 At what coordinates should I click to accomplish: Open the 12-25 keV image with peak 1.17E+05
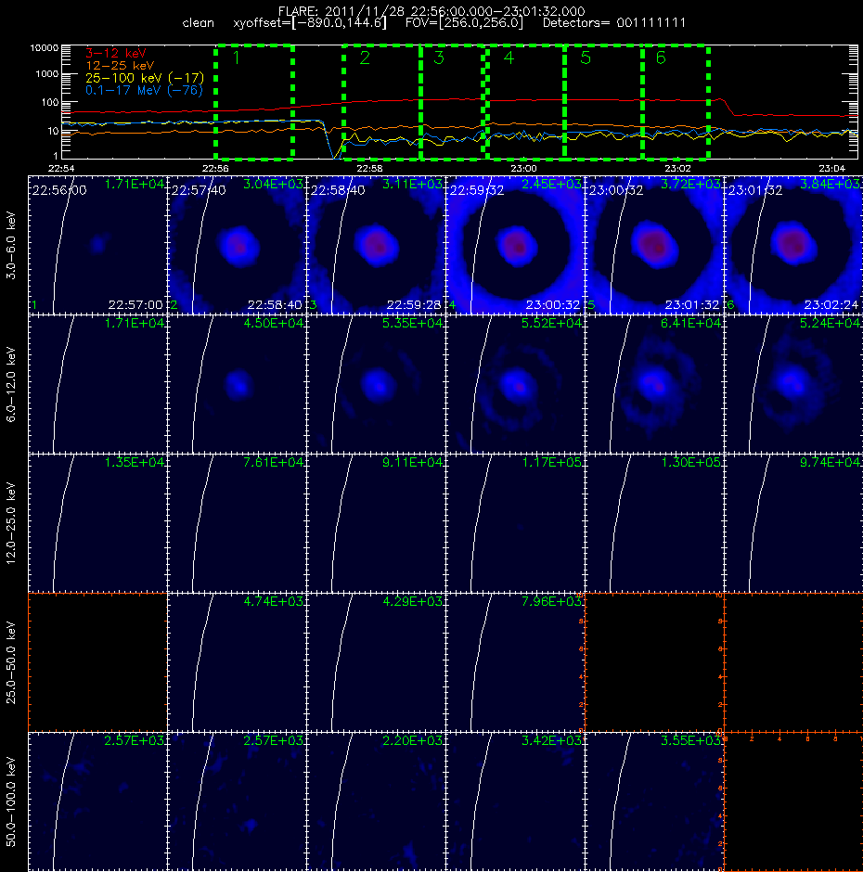[515, 523]
